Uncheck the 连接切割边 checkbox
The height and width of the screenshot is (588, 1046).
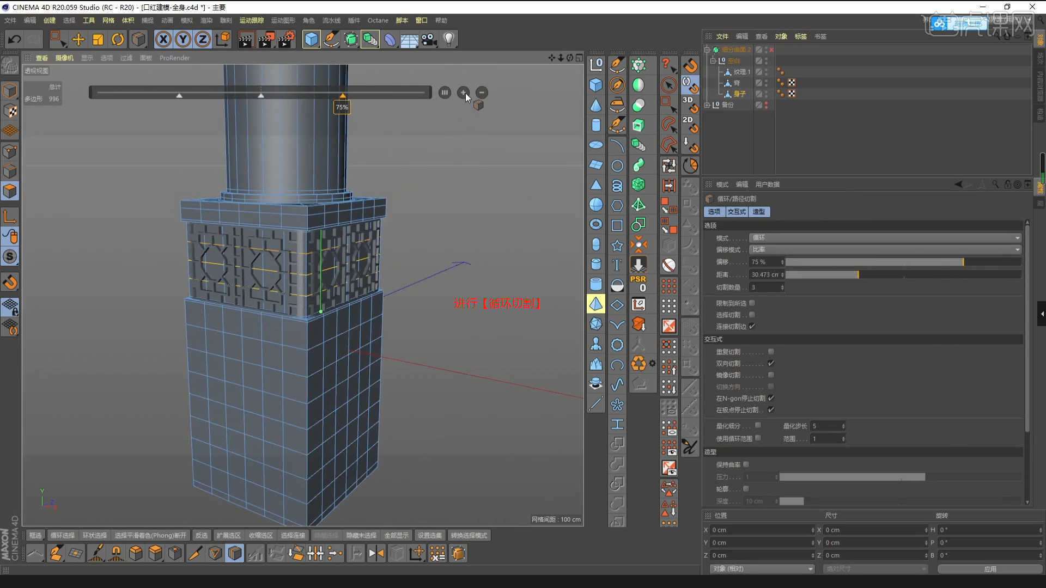point(752,326)
